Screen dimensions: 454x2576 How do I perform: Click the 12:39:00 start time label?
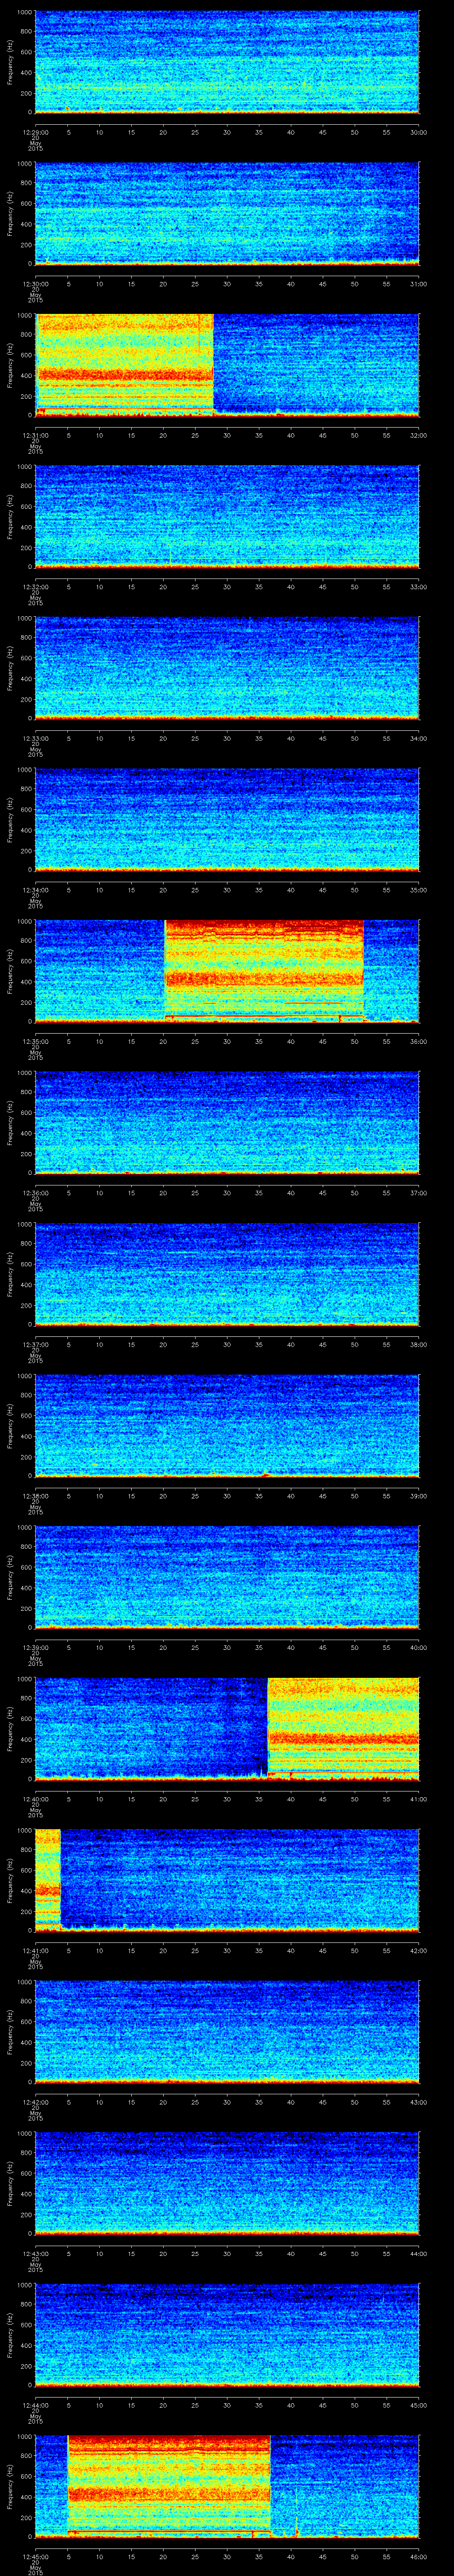[x=35, y=1647]
